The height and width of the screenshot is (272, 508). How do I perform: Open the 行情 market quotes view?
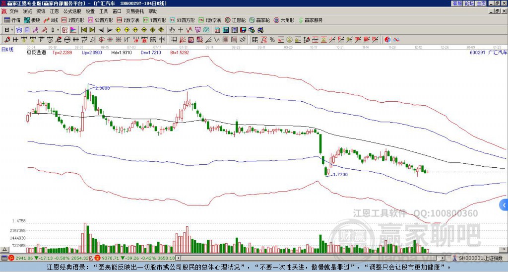point(12,20)
